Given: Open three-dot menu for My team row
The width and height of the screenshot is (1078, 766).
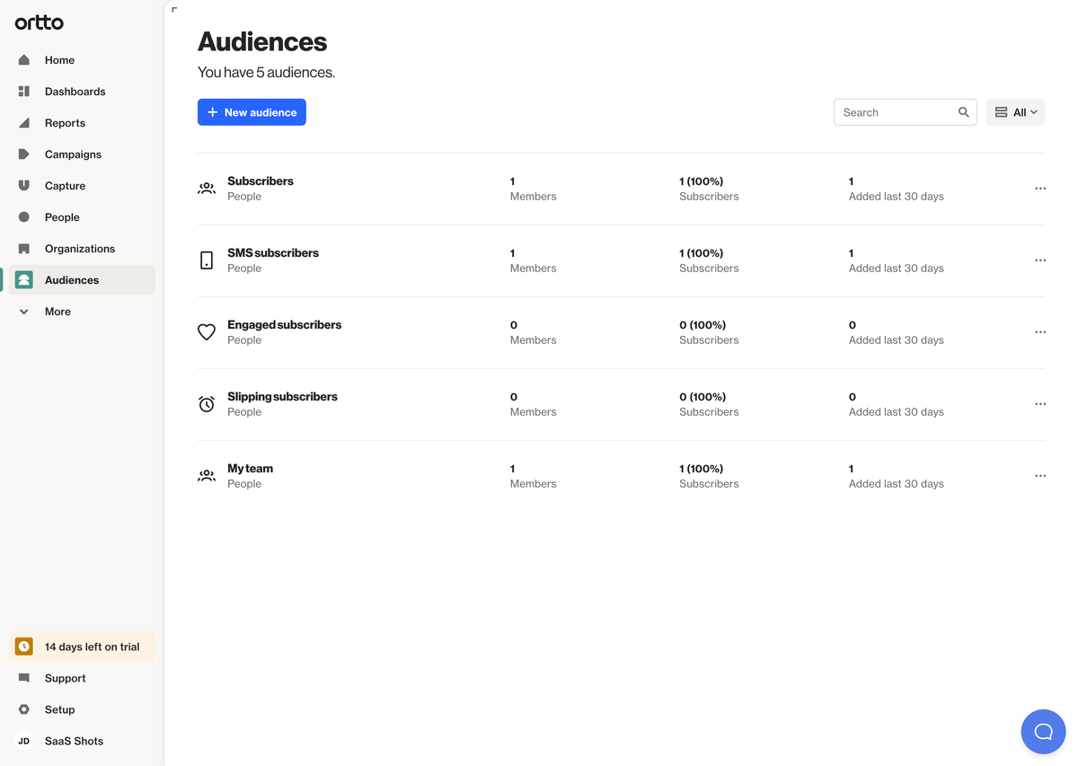Looking at the screenshot, I should pyautogui.click(x=1039, y=476).
